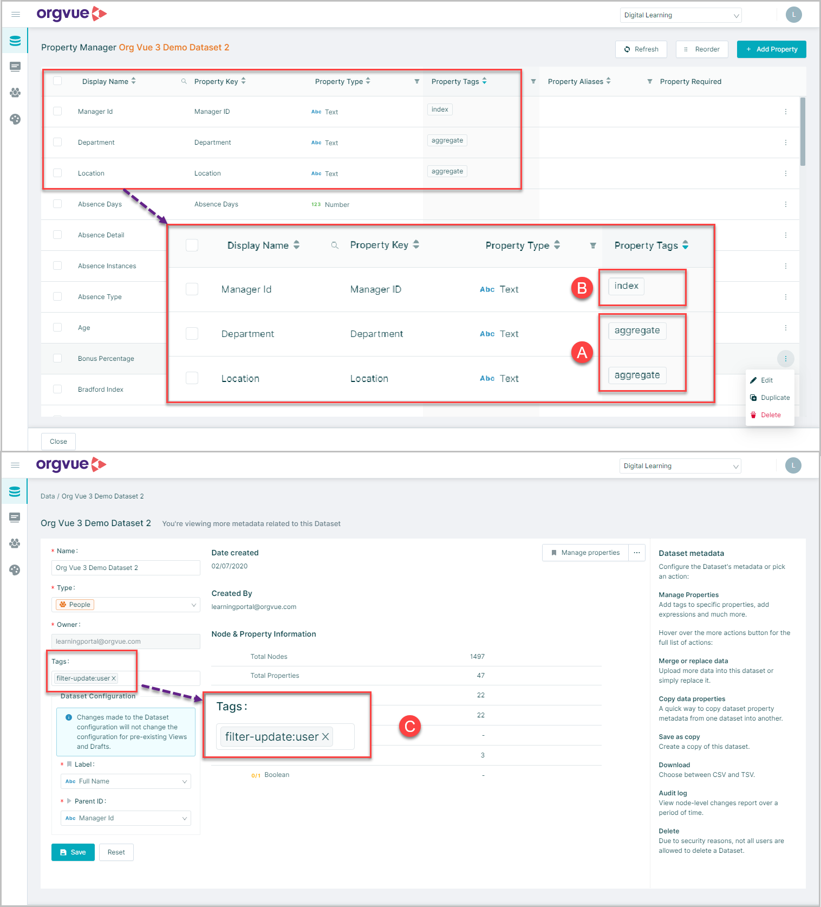Save the dataset configuration
Viewport: 821px width, 907px height.
pyautogui.click(x=73, y=852)
